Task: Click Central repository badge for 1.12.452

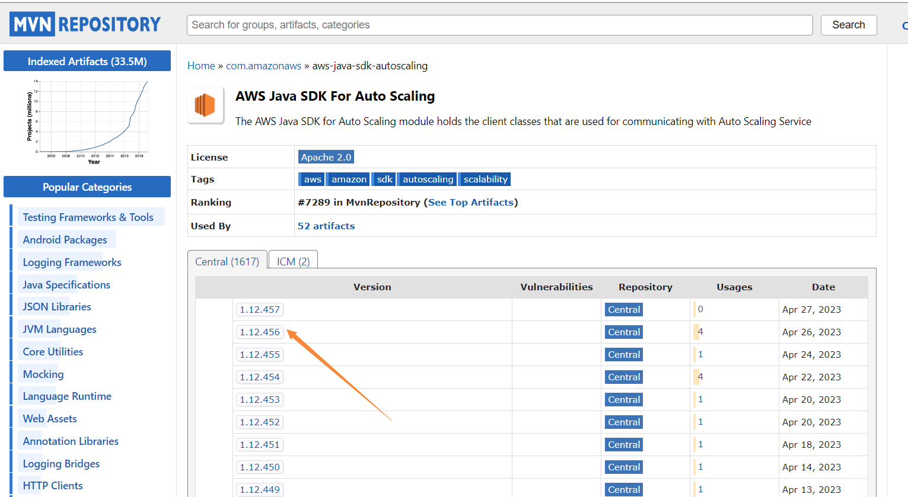Action: [624, 422]
